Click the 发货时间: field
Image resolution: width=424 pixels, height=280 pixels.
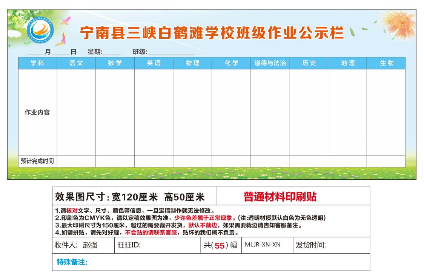331,245
